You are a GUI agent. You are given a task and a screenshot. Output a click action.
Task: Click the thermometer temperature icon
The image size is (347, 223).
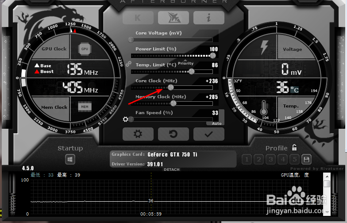coord(264,108)
